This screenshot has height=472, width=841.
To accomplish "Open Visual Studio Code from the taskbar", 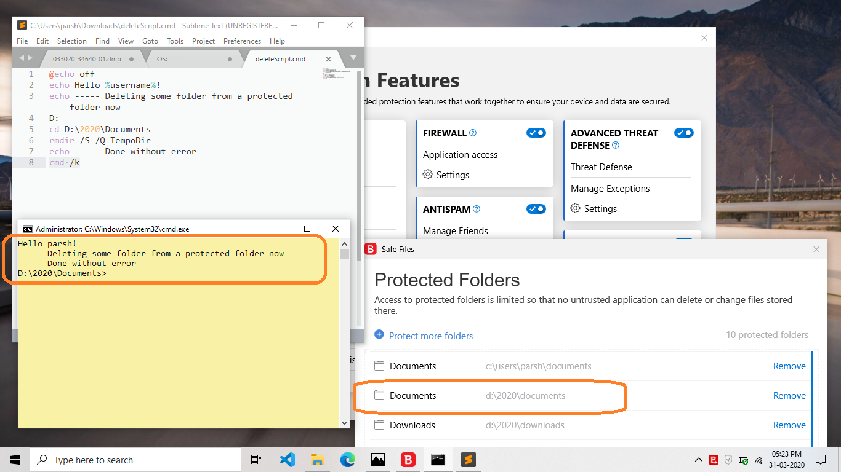I will tap(287, 460).
